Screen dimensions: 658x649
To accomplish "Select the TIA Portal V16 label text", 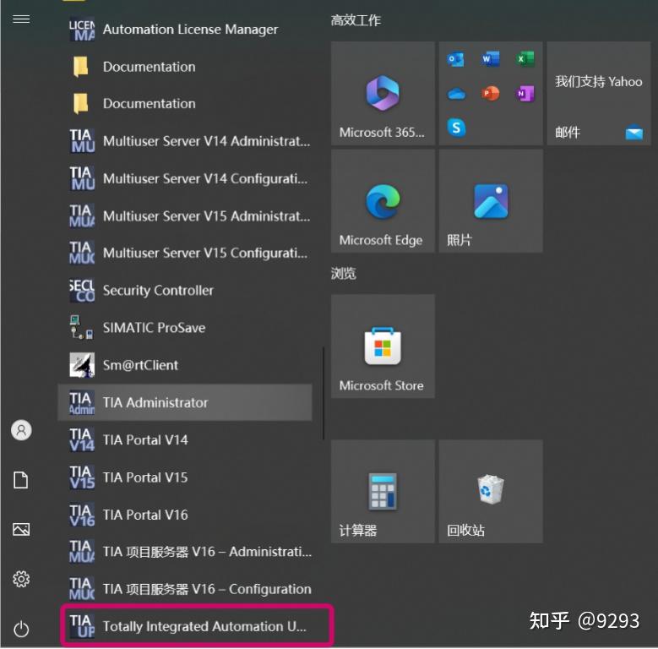I will point(145,515).
